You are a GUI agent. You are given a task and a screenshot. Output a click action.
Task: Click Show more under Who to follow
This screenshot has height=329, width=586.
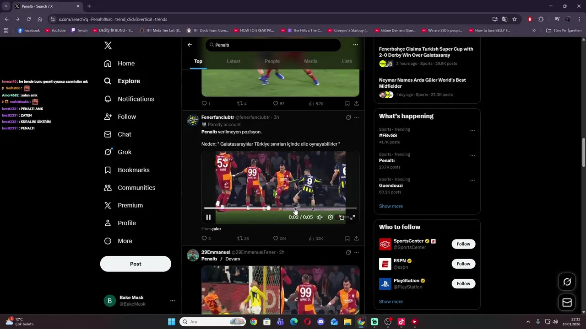(x=391, y=302)
